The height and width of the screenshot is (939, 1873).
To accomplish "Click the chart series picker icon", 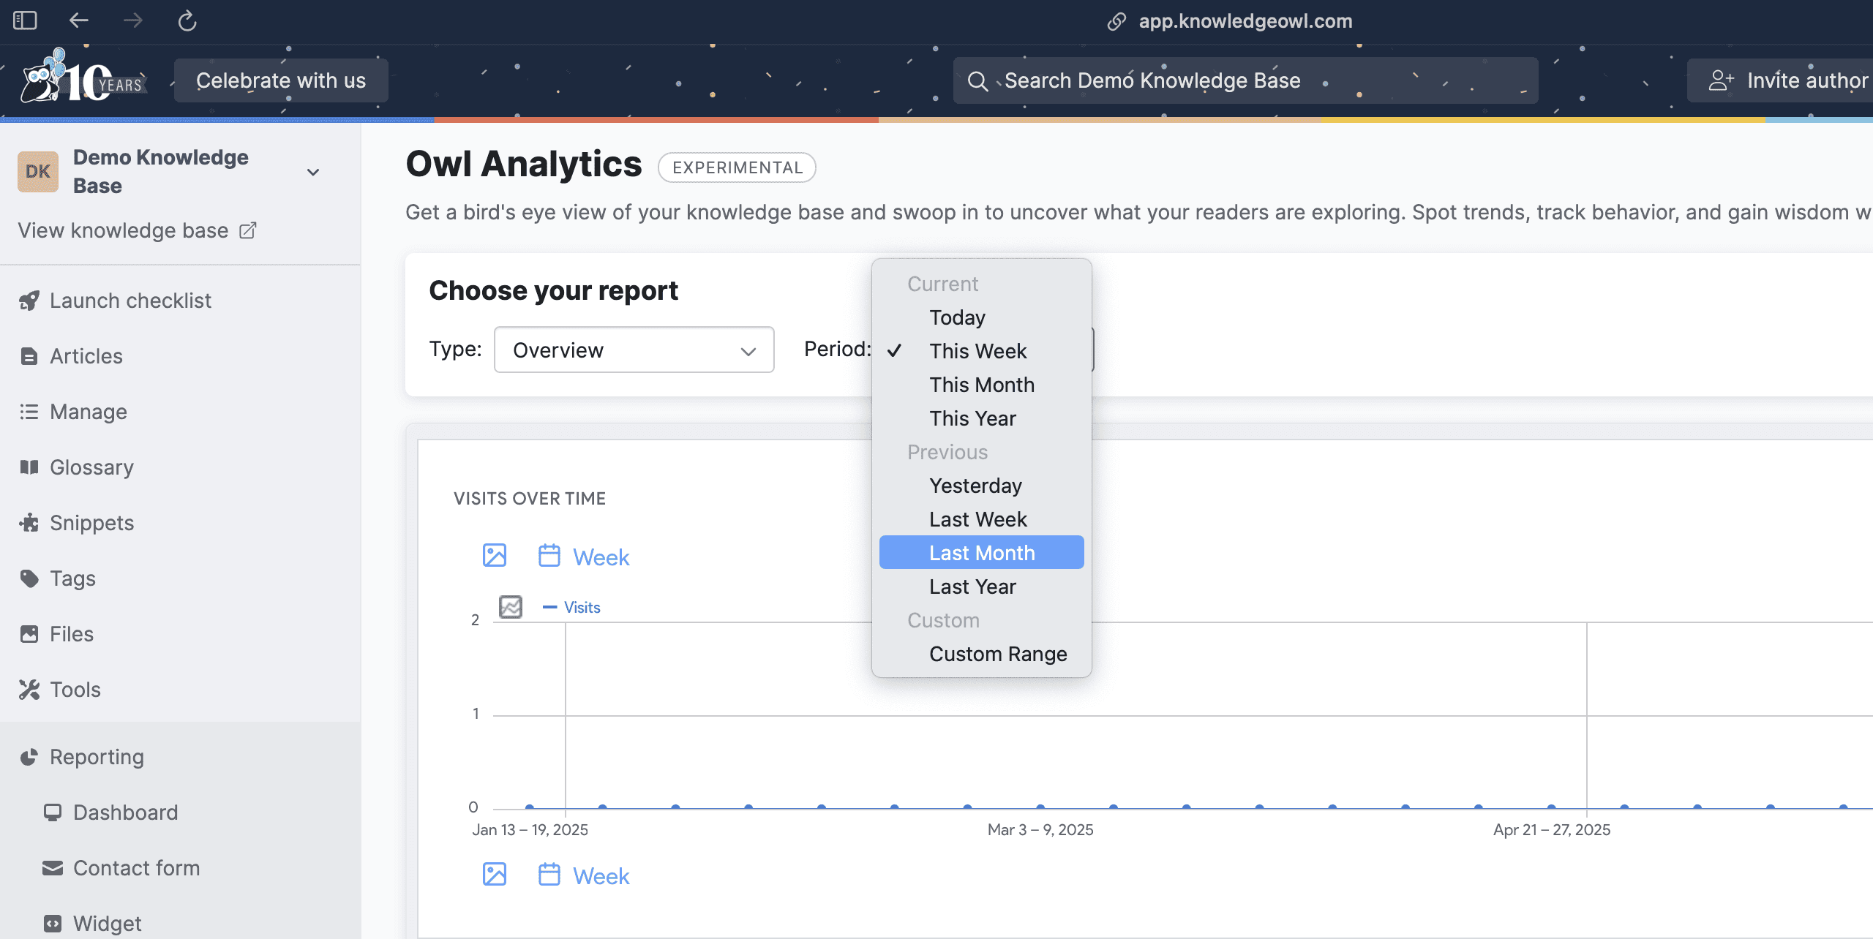I will [511, 607].
